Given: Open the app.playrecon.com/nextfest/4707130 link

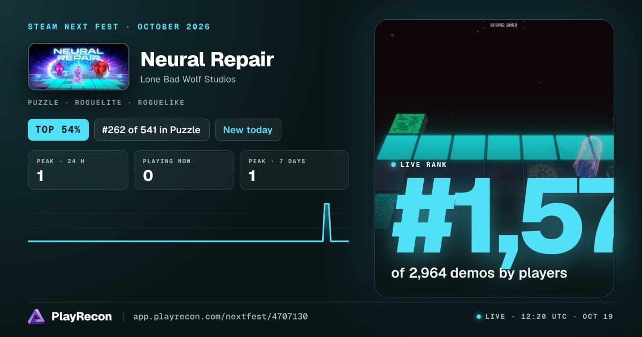Looking at the screenshot, I should click(220, 317).
